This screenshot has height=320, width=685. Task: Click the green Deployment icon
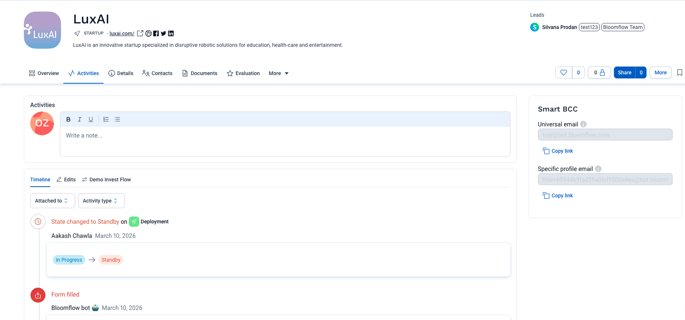click(134, 222)
